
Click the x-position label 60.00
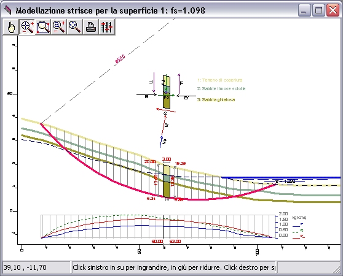tap(157, 241)
